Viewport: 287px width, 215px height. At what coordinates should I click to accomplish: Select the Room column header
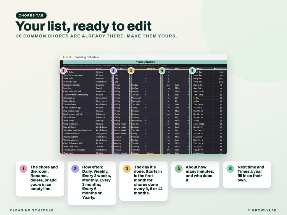pyautogui.click(x=99, y=69)
